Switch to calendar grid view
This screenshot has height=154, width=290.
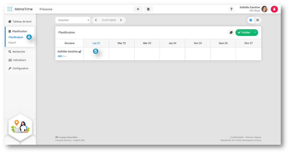(251, 20)
